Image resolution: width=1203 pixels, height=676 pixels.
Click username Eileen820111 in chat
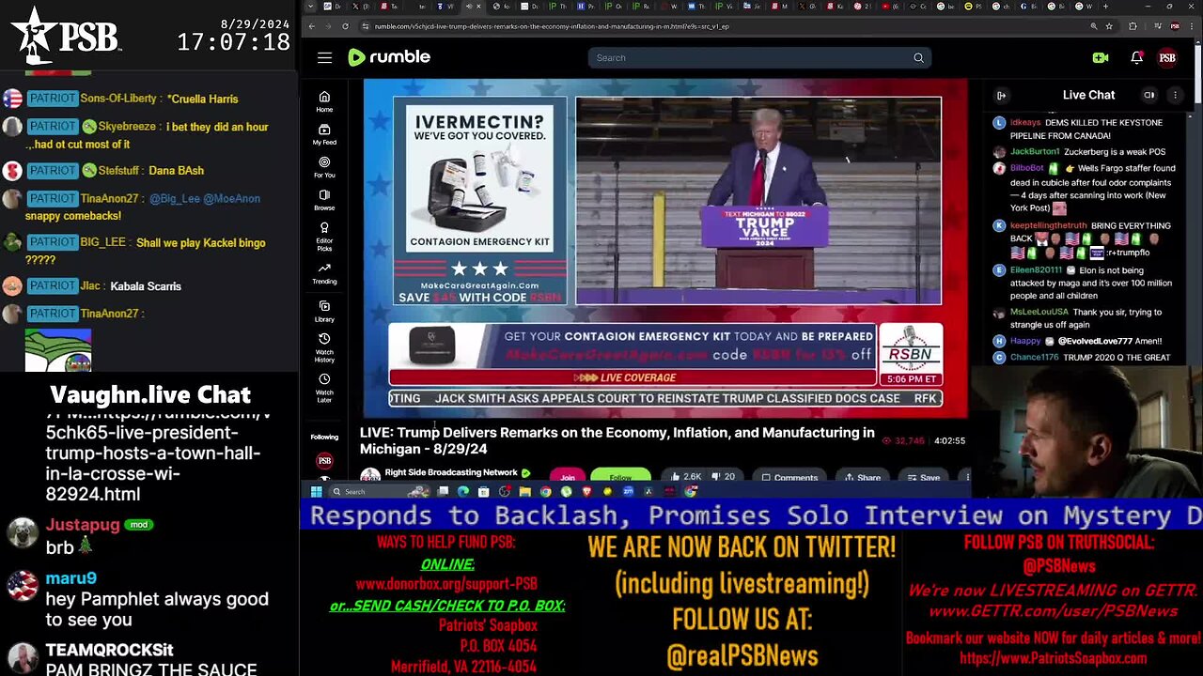[x=1036, y=269]
